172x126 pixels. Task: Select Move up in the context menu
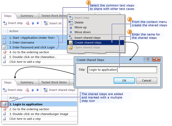(x=80, y=28)
